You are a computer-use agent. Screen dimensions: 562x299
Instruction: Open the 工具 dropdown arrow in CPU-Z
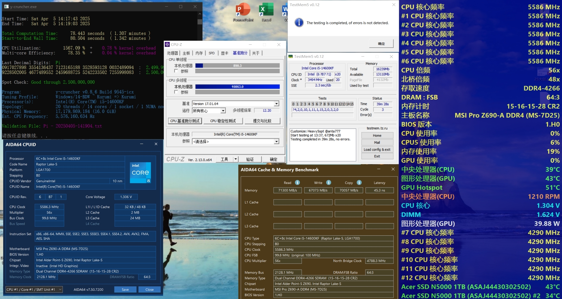pyautogui.click(x=235, y=159)
